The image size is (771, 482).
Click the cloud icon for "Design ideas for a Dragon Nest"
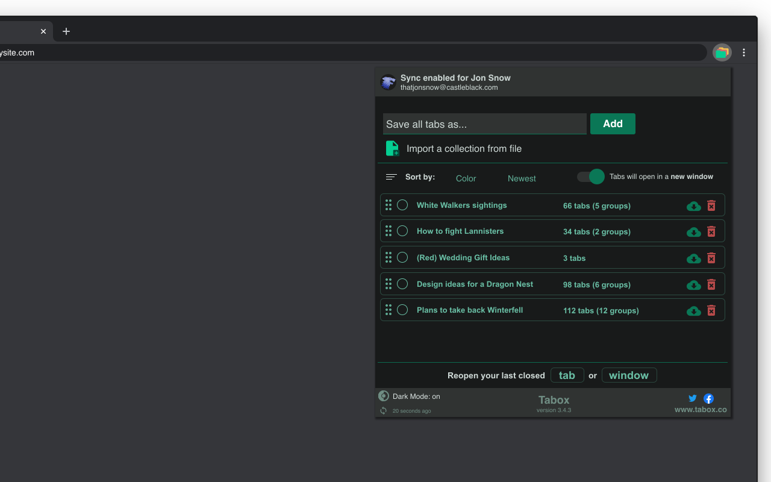pyautogui.click(x=693, y=285)
